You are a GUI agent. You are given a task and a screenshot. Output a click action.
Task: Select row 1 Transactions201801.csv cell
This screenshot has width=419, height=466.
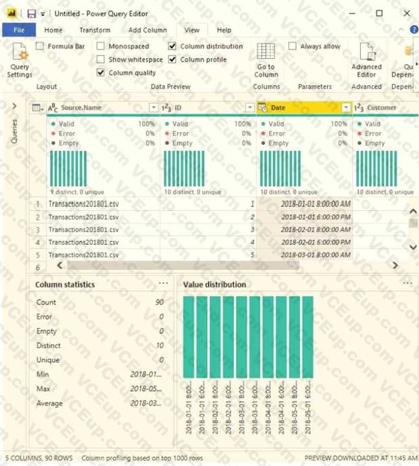click(103, 204)
